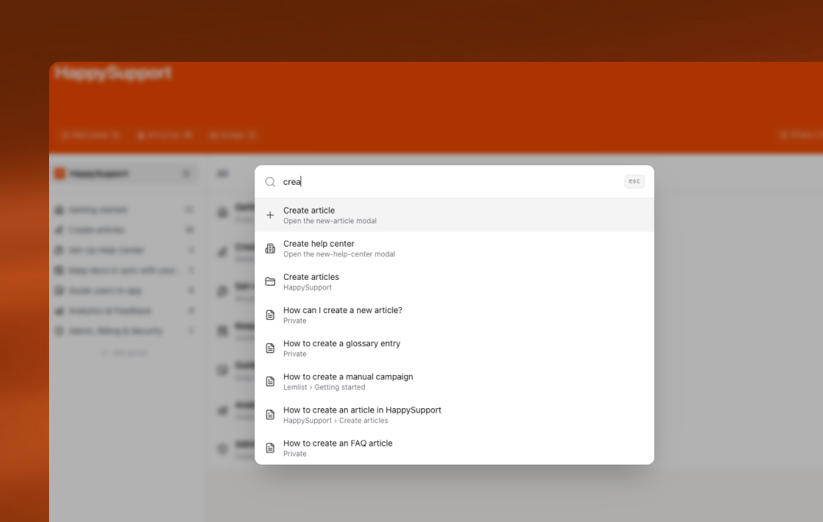The width and height of the screenshot is (823, 522).
Task: Click document icon for manual campaign result
Action: 270,382
